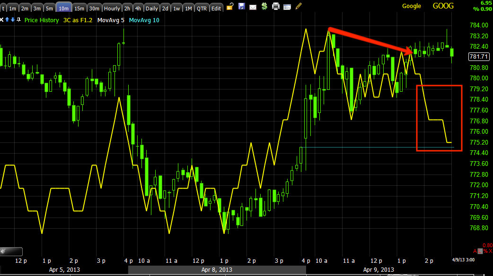Switch to 2d timeframe tab
493x276 pixels.
[166, 9]
